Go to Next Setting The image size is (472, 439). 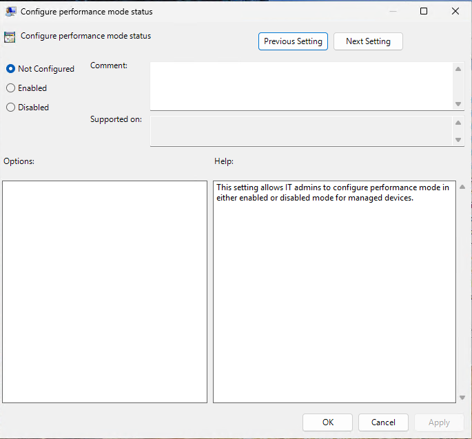click(368, 41)
